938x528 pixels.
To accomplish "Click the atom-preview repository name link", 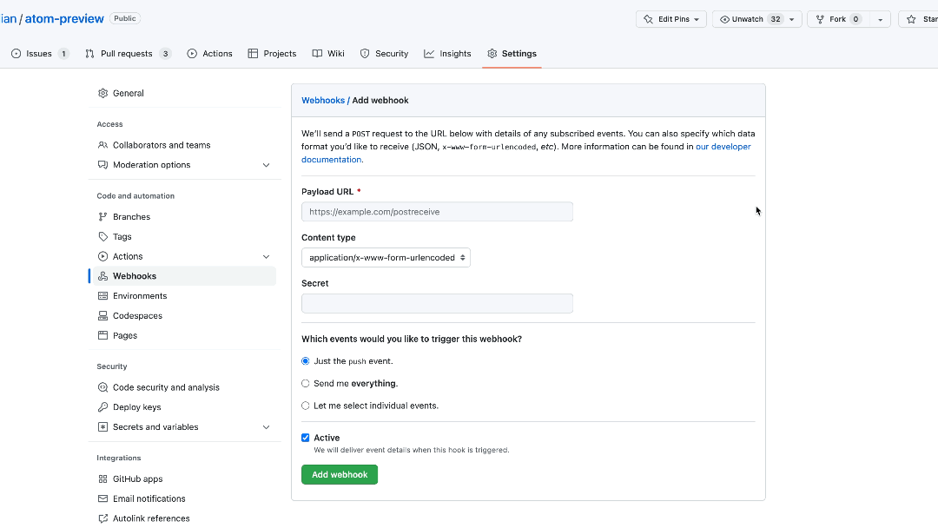I will (64, 18).
